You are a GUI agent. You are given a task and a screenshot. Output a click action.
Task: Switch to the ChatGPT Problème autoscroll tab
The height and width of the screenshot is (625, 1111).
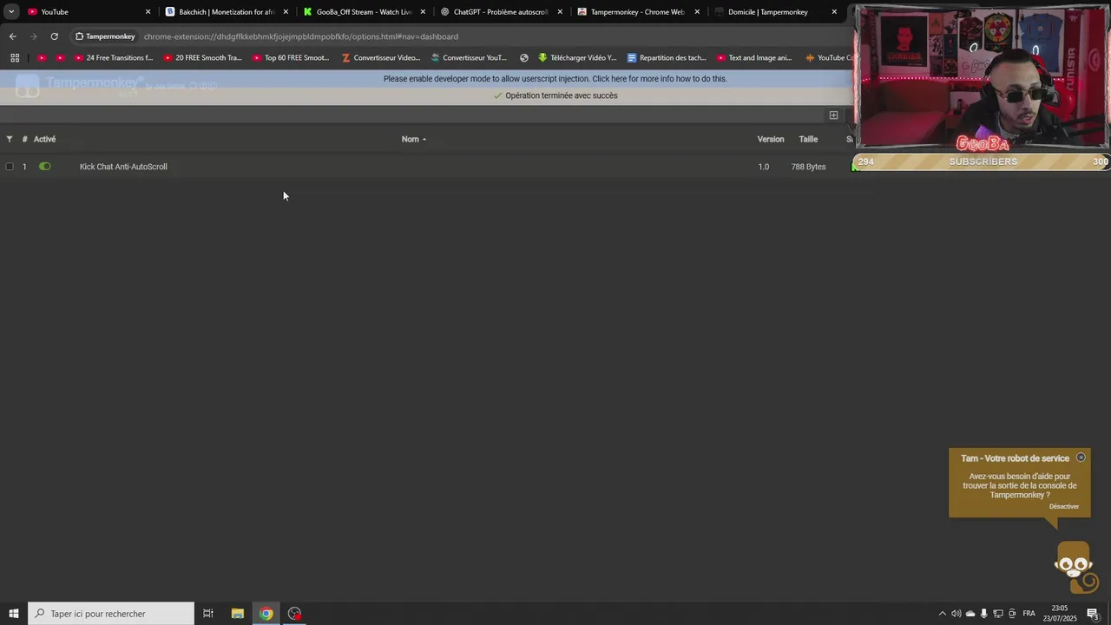[501, 12]
